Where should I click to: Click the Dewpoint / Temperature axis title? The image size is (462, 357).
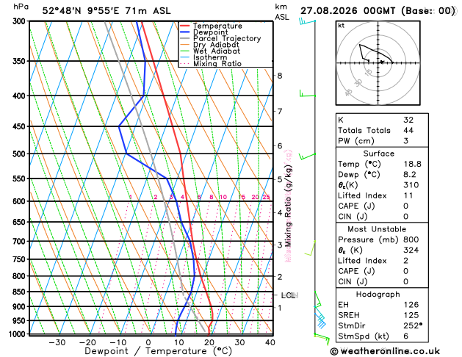[158, 351]
